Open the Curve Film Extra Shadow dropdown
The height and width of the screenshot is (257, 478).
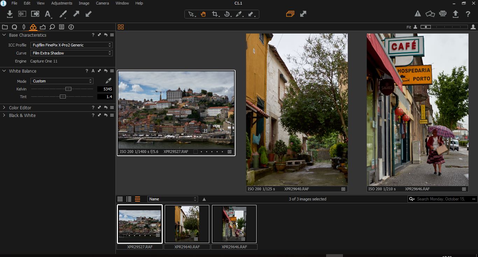71,53
